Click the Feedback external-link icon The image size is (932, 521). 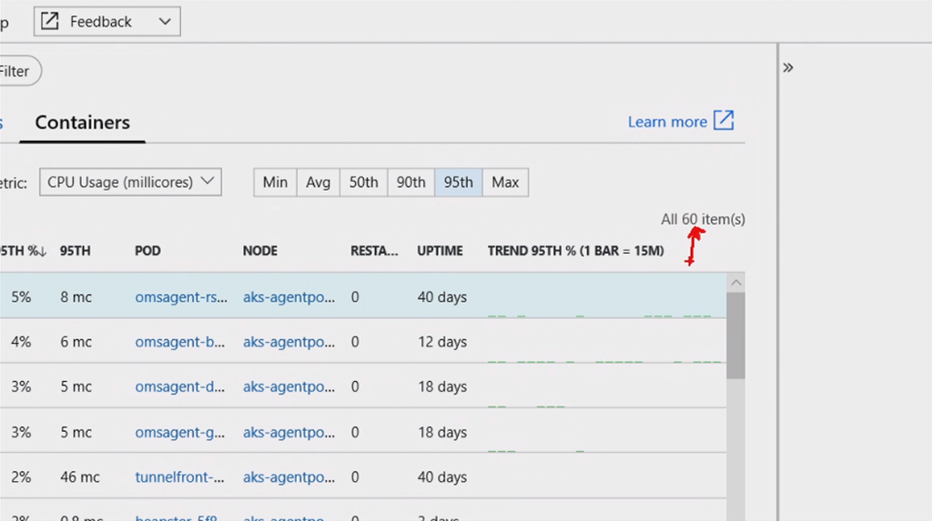51,21
